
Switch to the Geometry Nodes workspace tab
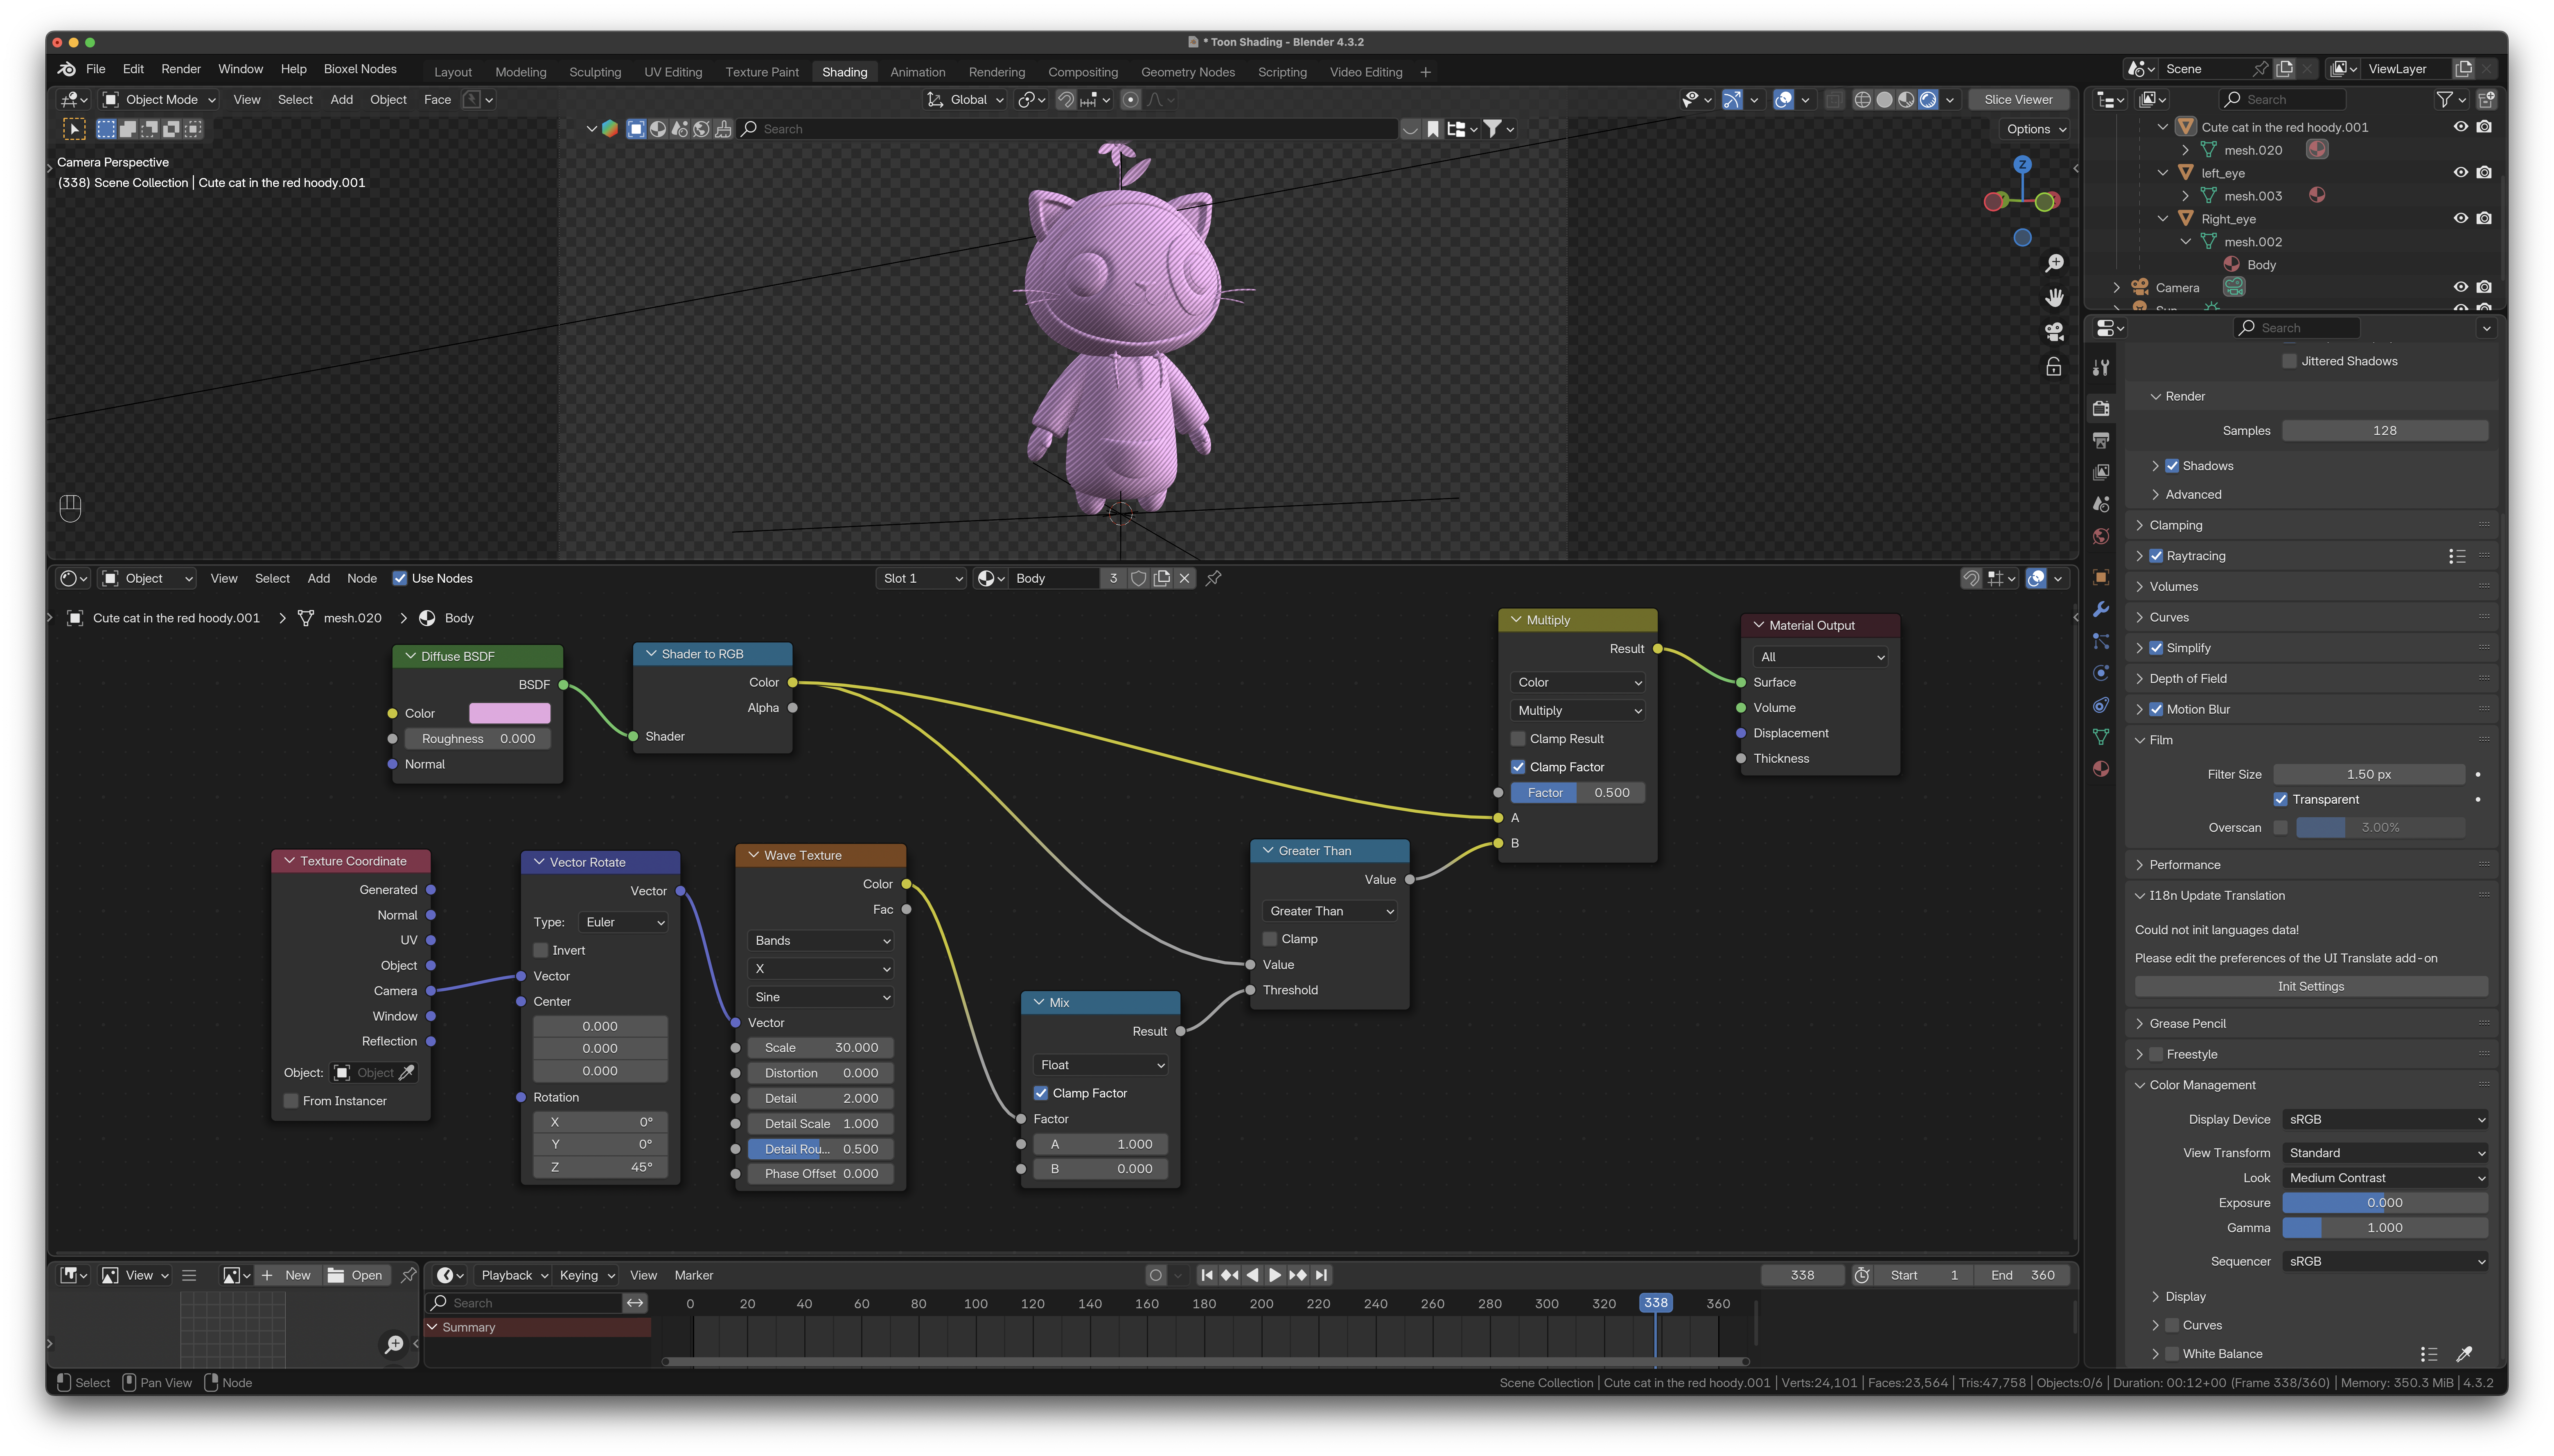click(x=1188, y=72)
